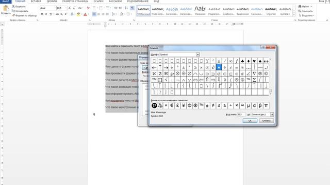Open Paragraph group dialog launcher

point(134,21)
